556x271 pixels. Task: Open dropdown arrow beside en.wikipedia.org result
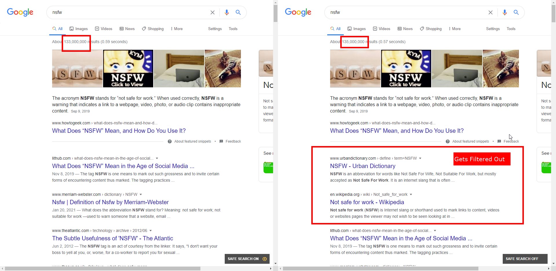pos(411,195)
